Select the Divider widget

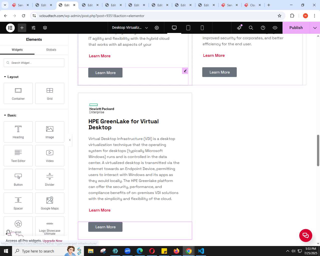coord(50,179)
